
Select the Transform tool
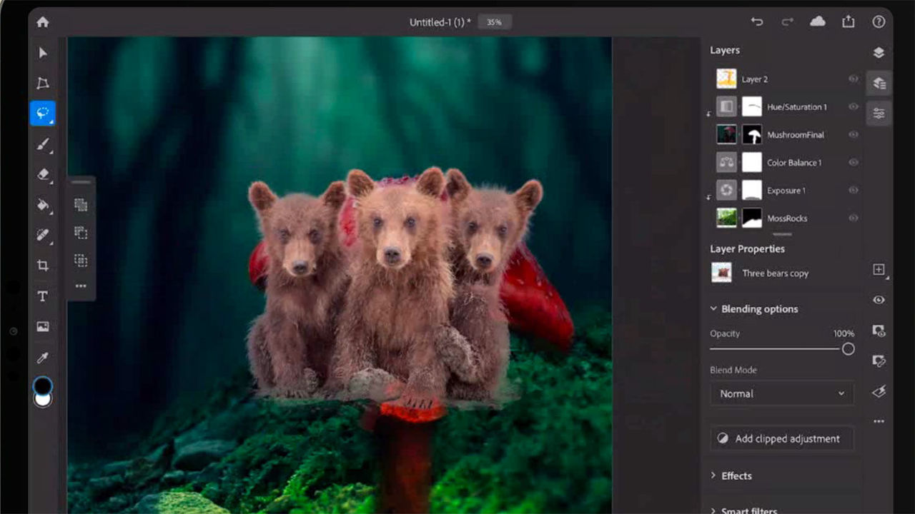[x=43, y=83]
